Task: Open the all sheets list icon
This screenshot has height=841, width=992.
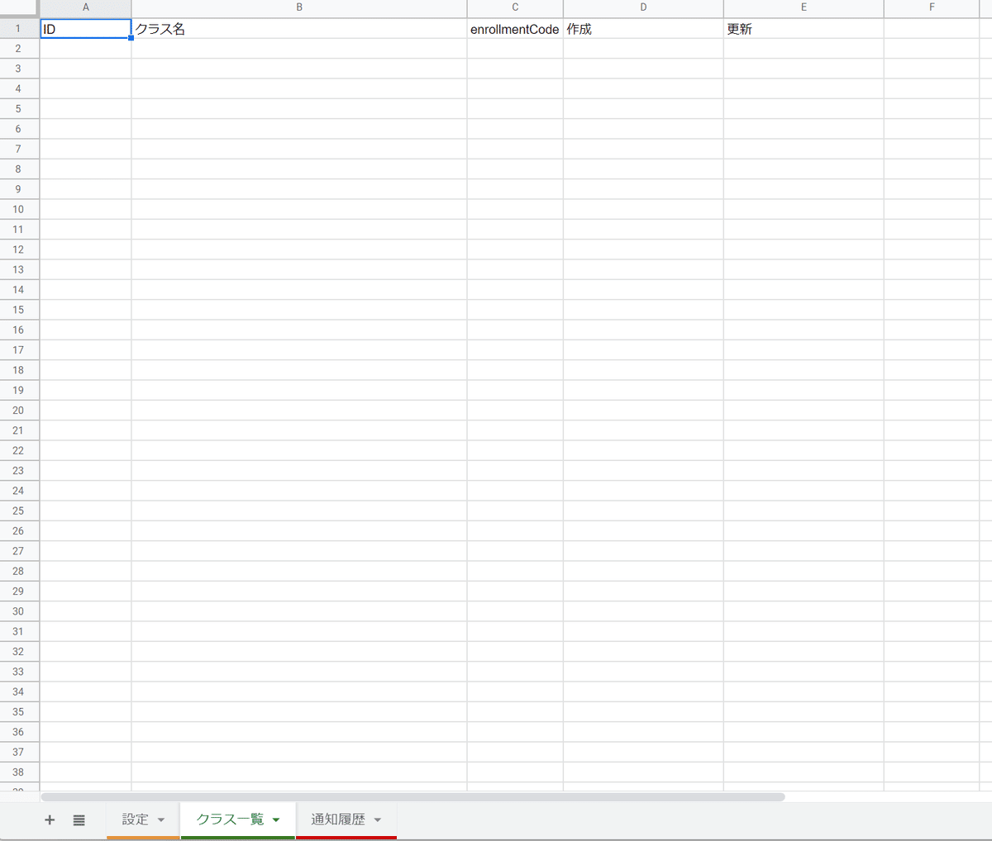Action: coord(79,820)
